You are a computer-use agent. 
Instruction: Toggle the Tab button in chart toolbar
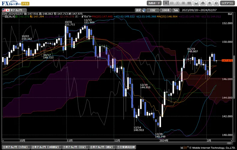click(x=176, y=10)
